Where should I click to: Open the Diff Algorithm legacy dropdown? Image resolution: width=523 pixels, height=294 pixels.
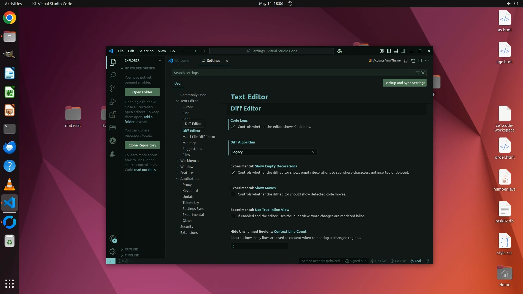tap(273, 152)
